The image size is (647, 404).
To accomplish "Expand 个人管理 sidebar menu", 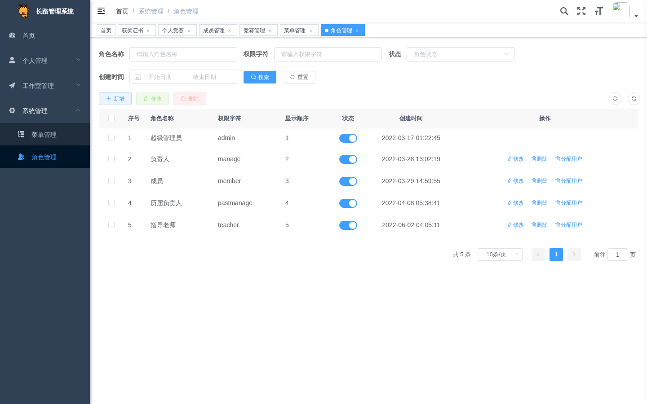I will pos(45,60).
